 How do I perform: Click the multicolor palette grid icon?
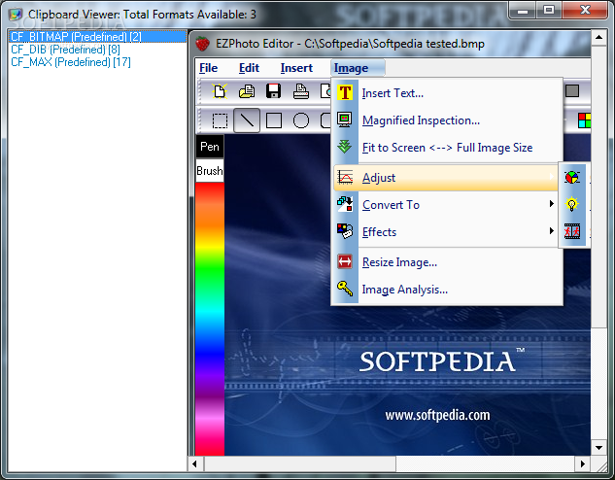click(x=584, y=120)
